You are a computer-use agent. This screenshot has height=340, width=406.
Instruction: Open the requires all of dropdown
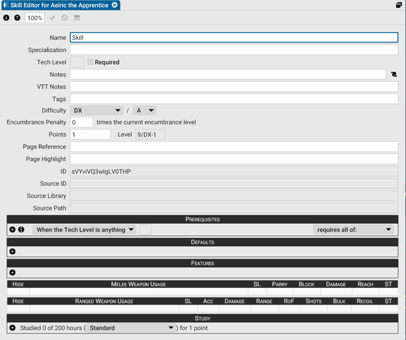pos(353,230)
